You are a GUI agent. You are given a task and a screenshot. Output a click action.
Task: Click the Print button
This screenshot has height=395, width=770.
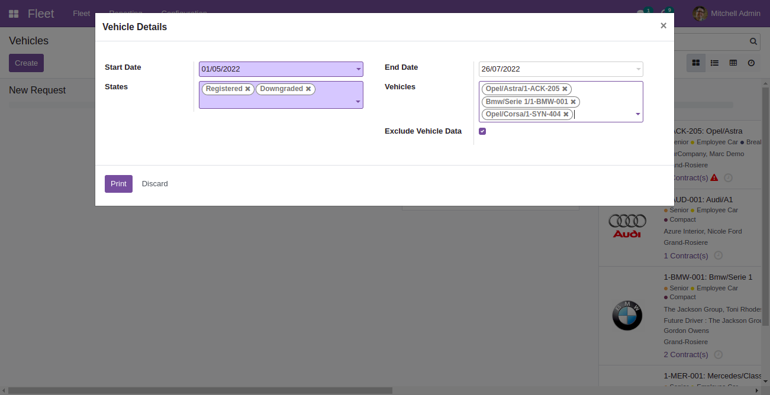click(x=118, y=184)
